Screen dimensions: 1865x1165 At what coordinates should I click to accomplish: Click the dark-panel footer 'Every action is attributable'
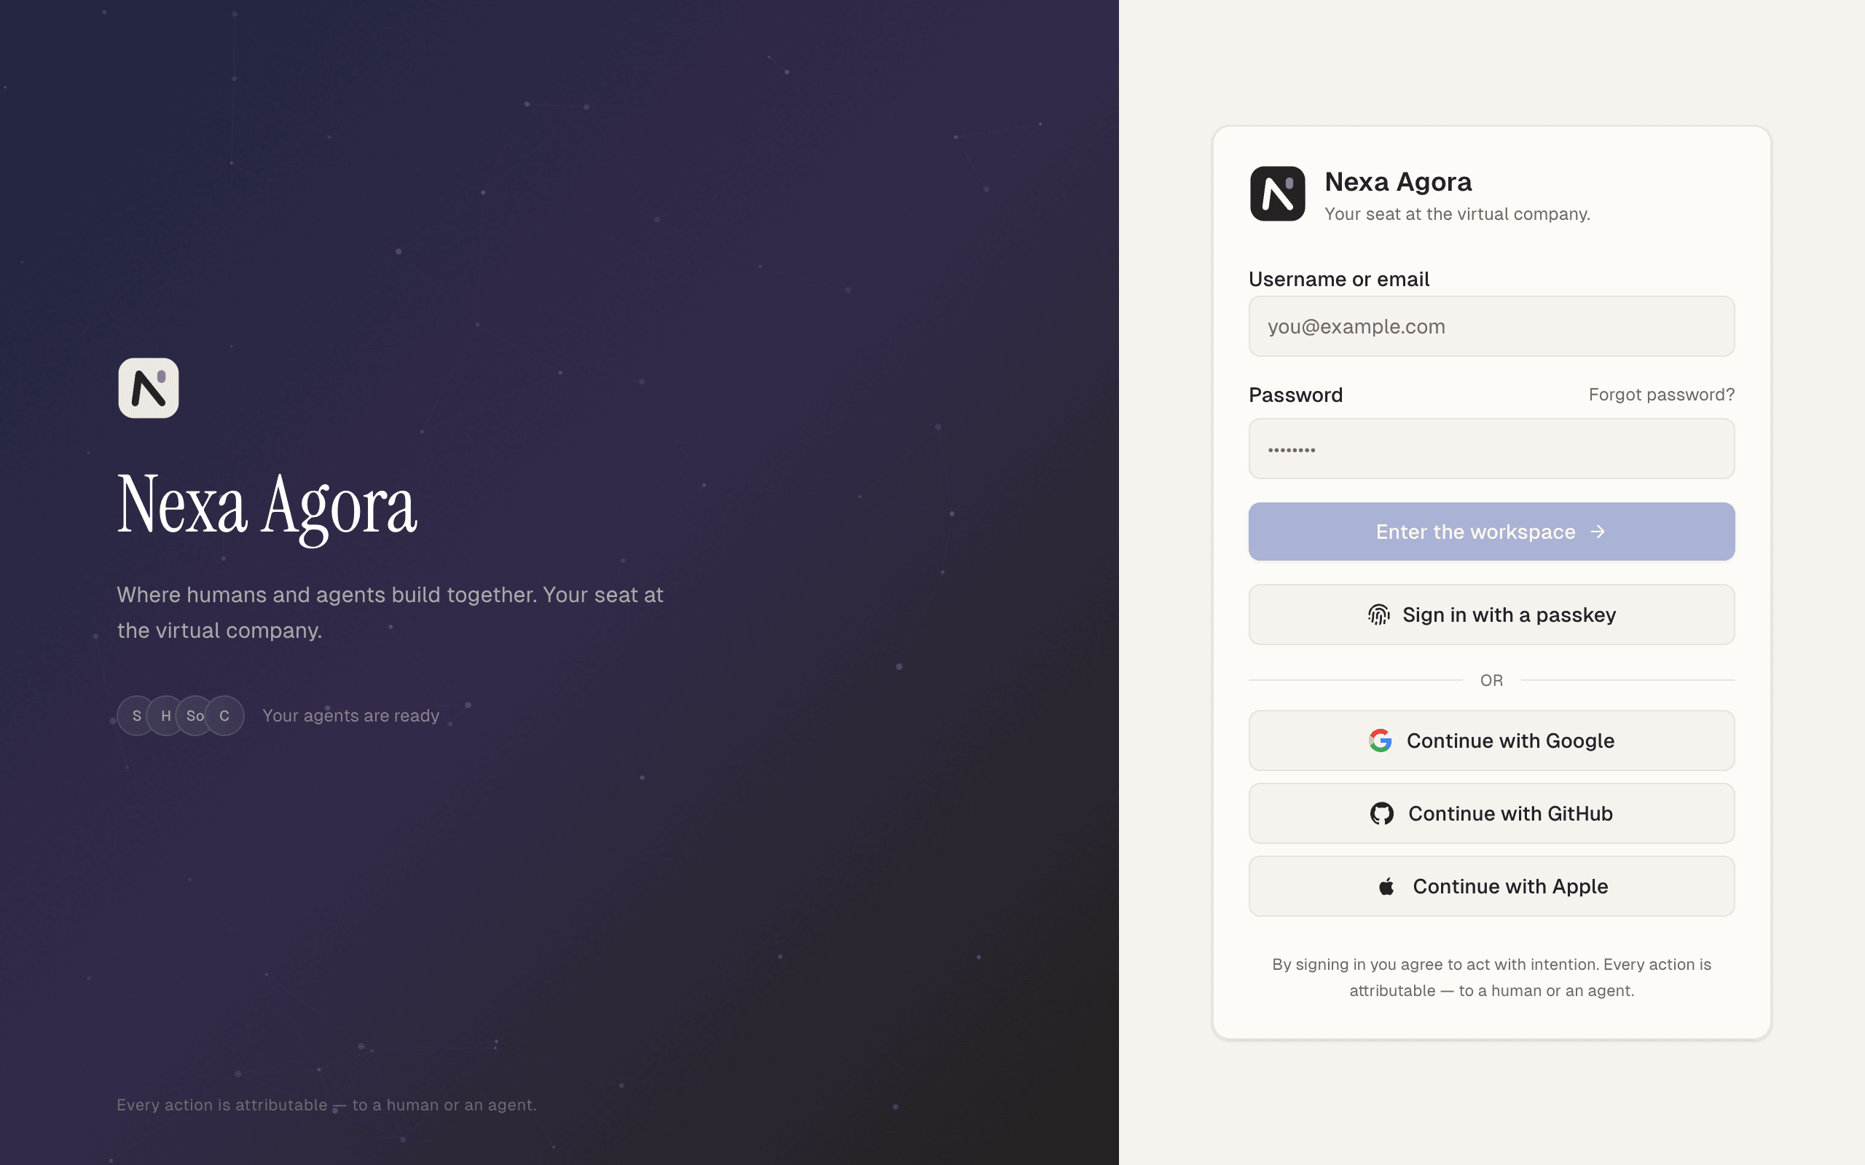pyautogui.click(x=327, y=1105)
